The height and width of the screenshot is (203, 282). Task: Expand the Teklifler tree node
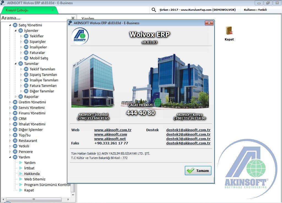tap(21, 36)
